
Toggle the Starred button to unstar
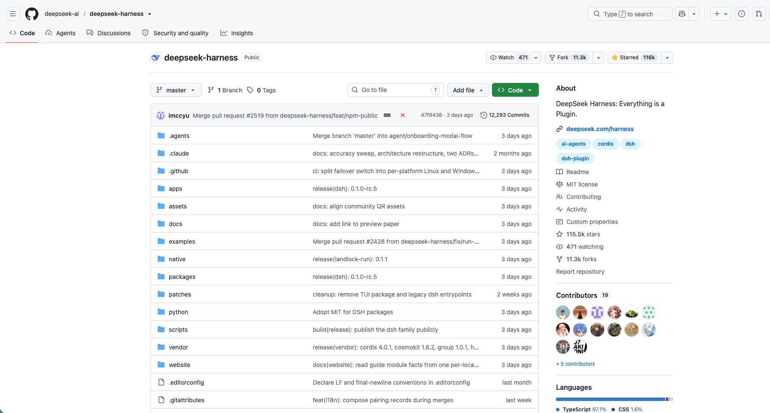634,58
